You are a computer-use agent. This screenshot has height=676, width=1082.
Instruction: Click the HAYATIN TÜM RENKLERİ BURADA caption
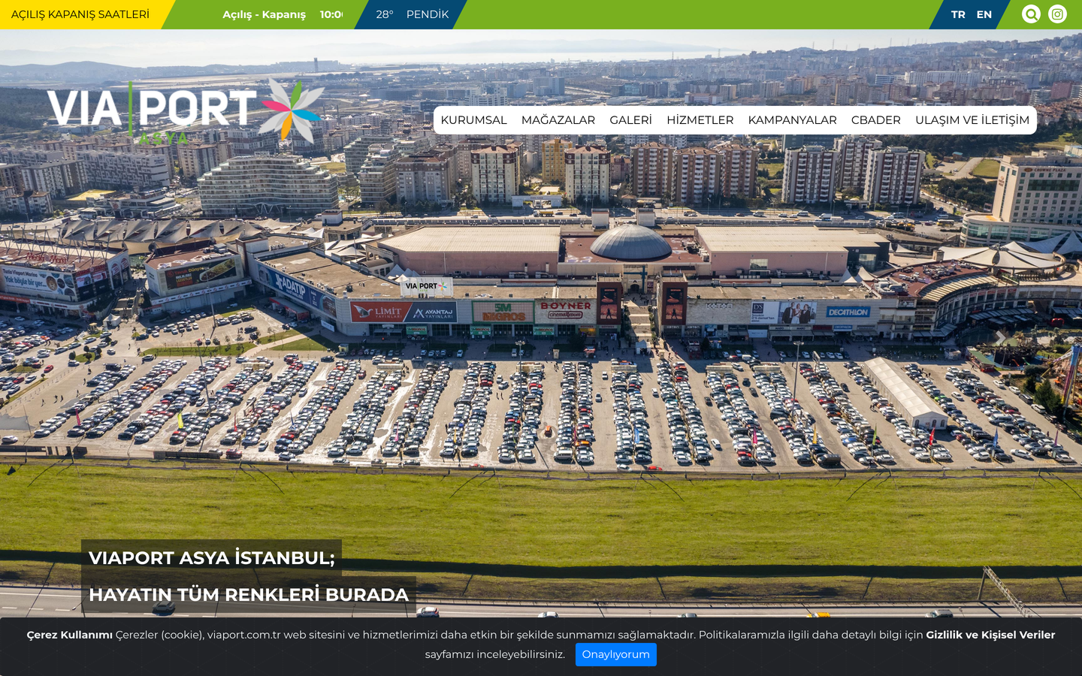pos(249,595)
